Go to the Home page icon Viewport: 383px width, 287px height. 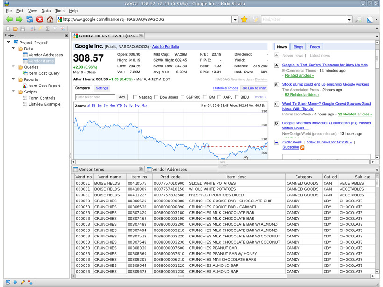50,19
